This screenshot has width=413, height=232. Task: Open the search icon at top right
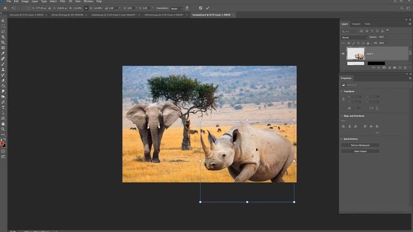click(401, 8)
